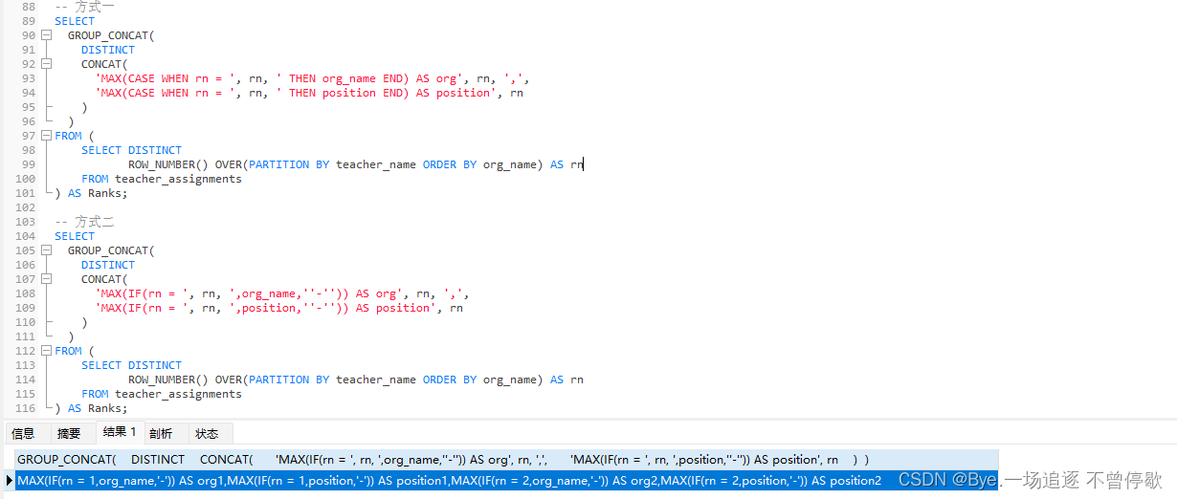Click DISTINCT keyword on line 91
Viewport: 1177px width, 499px height.
[108, 50]
